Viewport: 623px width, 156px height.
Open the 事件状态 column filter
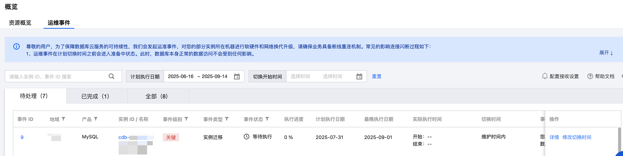267,119
